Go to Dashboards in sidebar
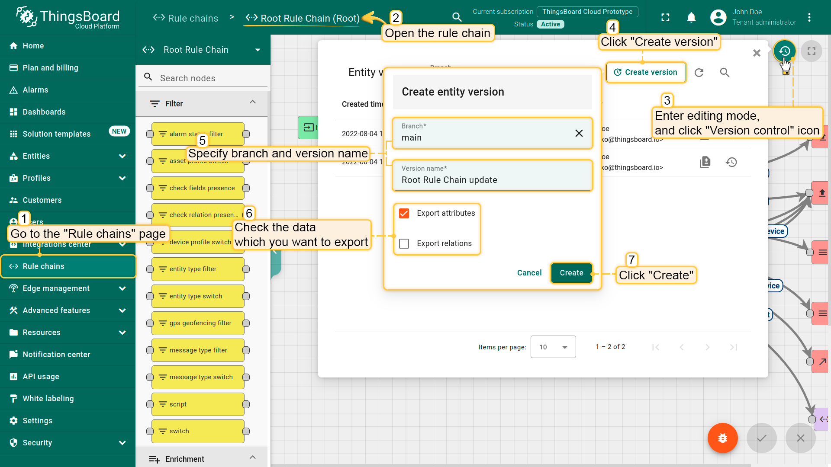The width and height of the screenshot is (831, 467). 44,112
